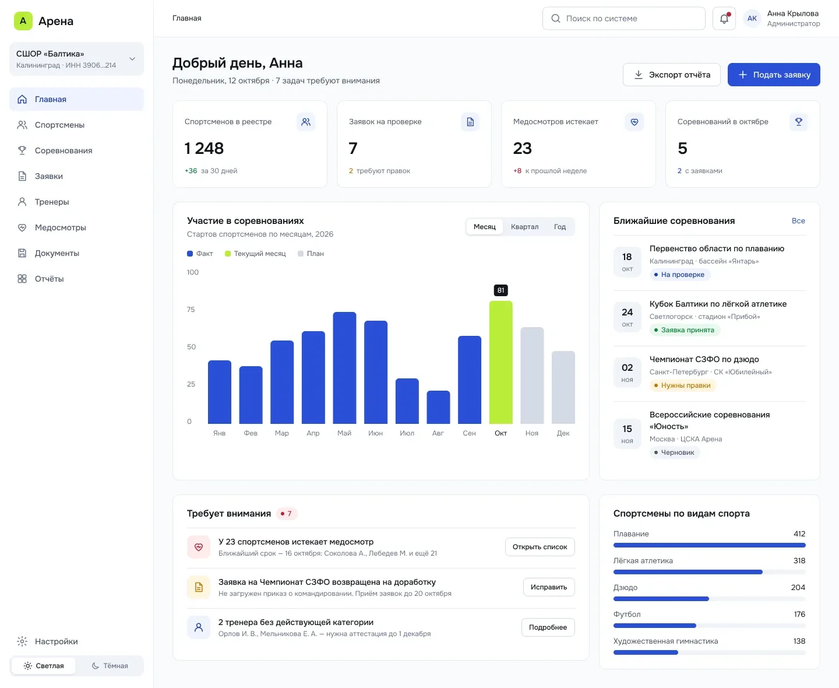839x688 pixels.
Task: Go to Главная in the sidebar
Action: point(76,99)
